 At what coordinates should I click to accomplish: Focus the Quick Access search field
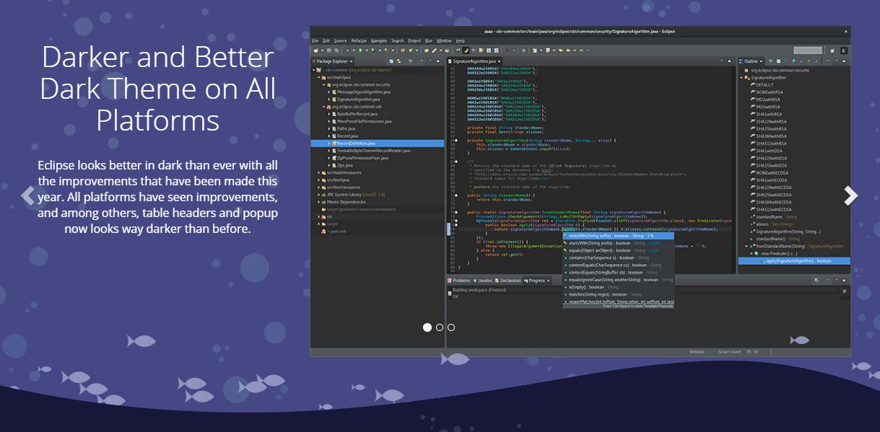(808, 50)
